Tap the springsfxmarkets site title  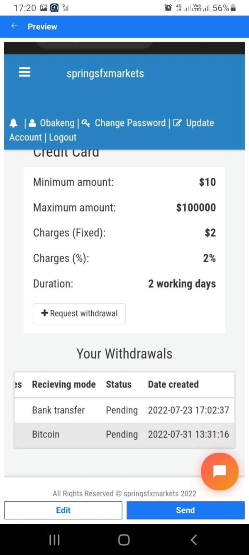click(105, 74)
